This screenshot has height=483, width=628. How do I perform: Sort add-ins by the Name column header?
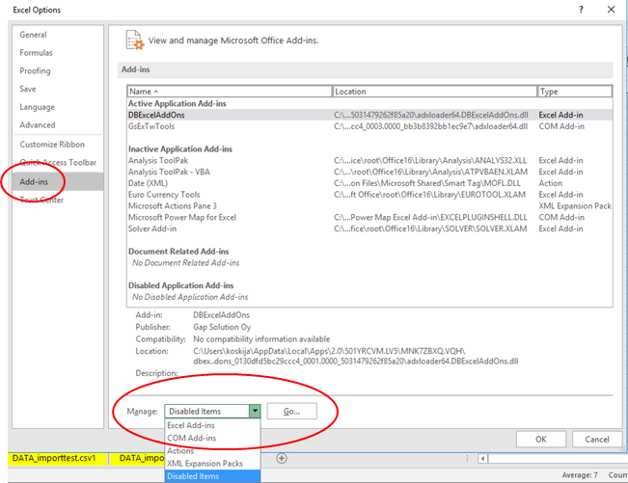[228, 92]
